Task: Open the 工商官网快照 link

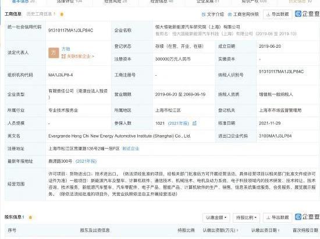Action: 246,15
